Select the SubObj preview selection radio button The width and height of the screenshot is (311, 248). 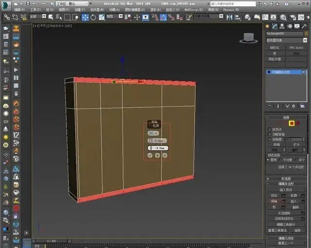[x=280, y=160]
